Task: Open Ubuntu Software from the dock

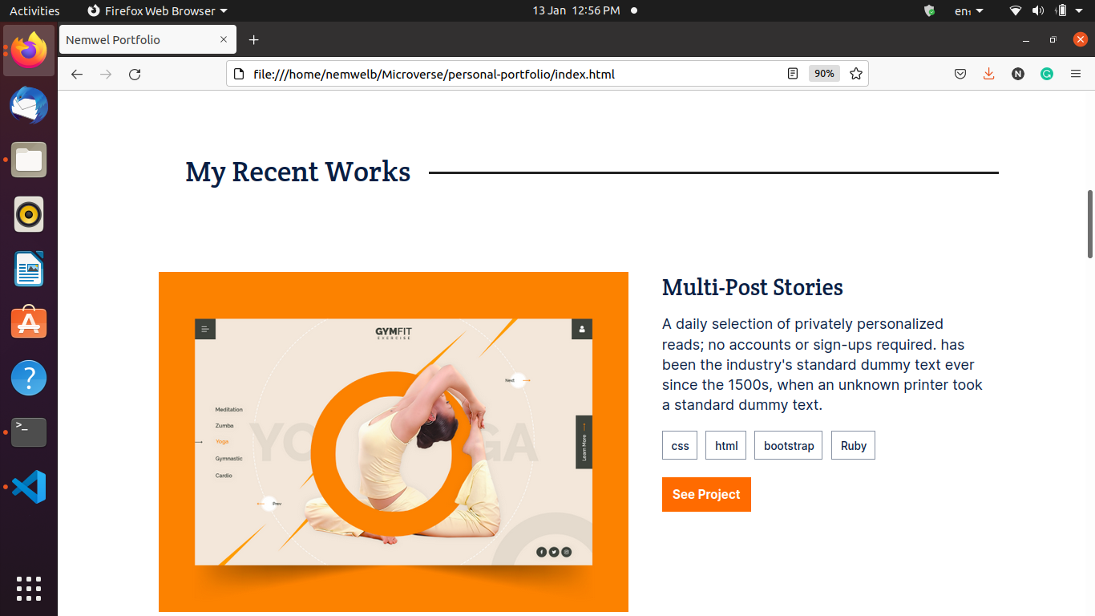Action: click(29, 323)
